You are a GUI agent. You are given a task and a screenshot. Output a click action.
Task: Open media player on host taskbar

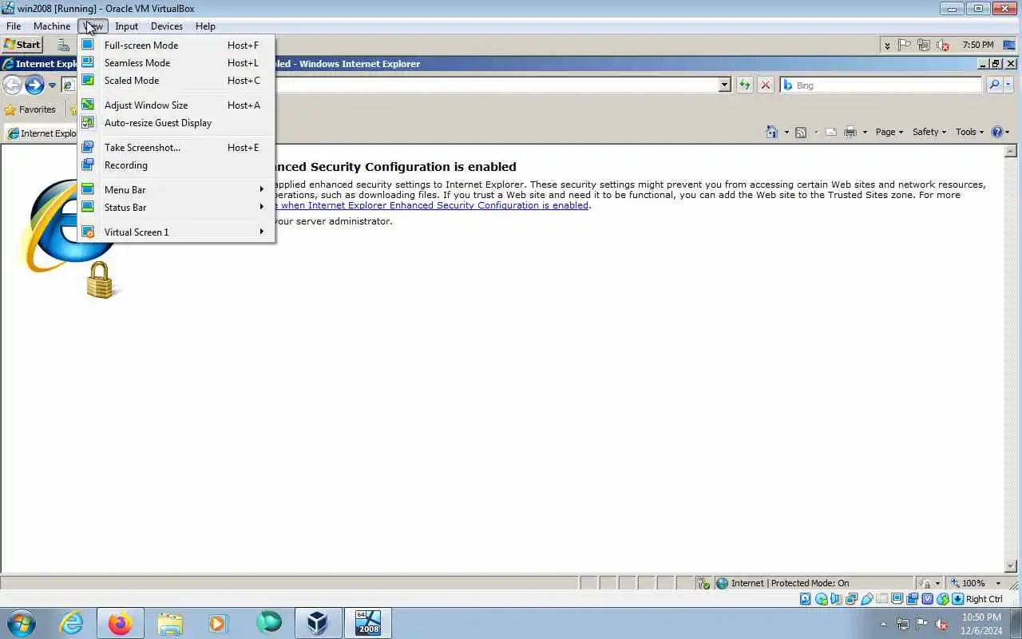pyautogui.click(x=219, y=623)
